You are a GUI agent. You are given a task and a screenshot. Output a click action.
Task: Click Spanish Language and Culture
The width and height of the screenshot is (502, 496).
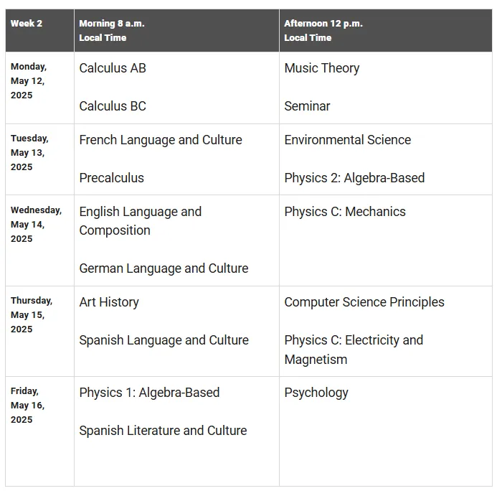tap(164, 340)
